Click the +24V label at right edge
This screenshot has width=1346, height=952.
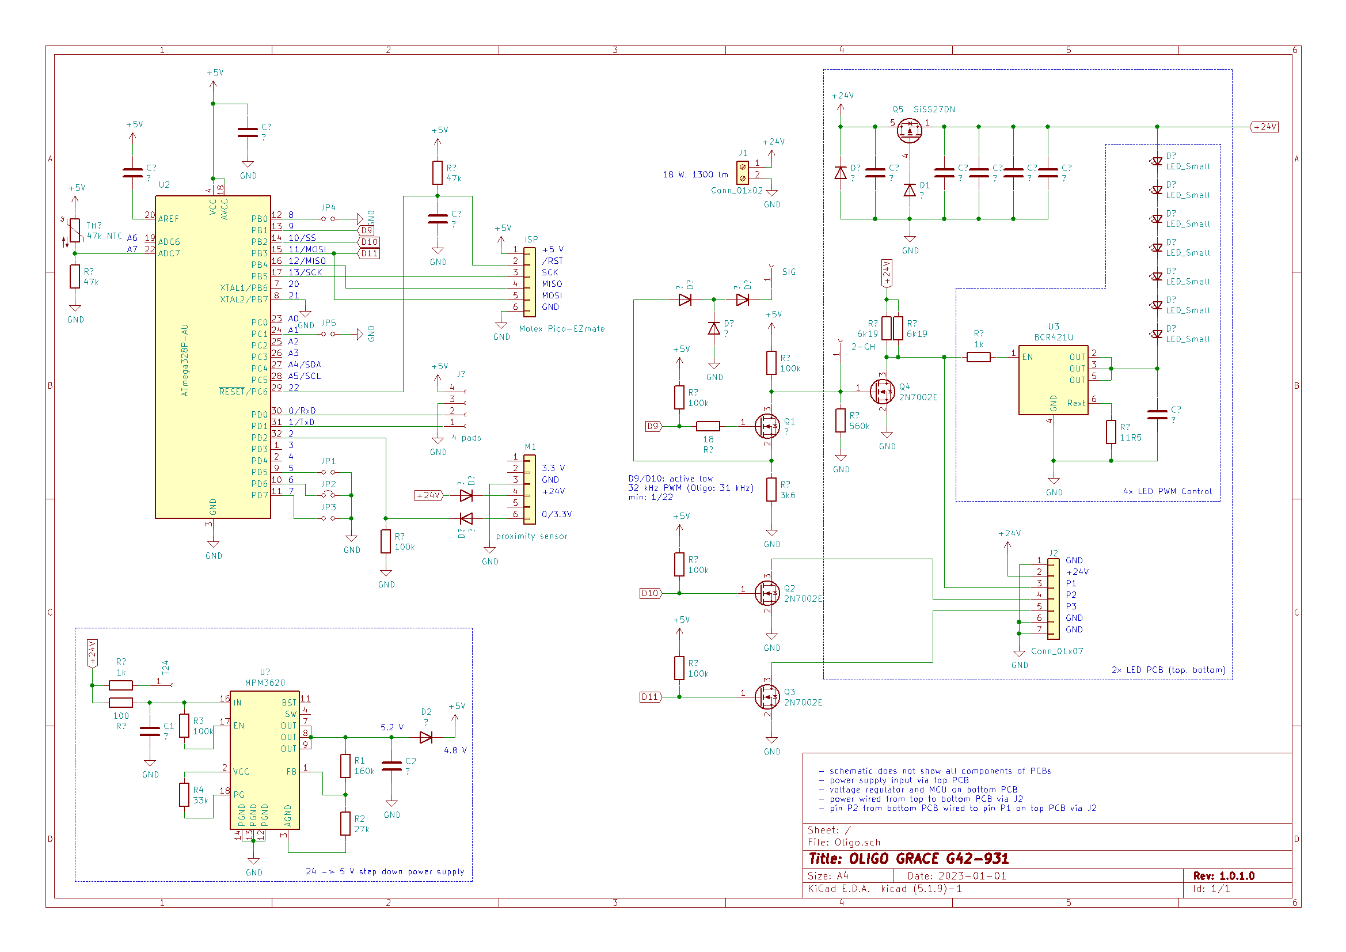click(1264, 127)
